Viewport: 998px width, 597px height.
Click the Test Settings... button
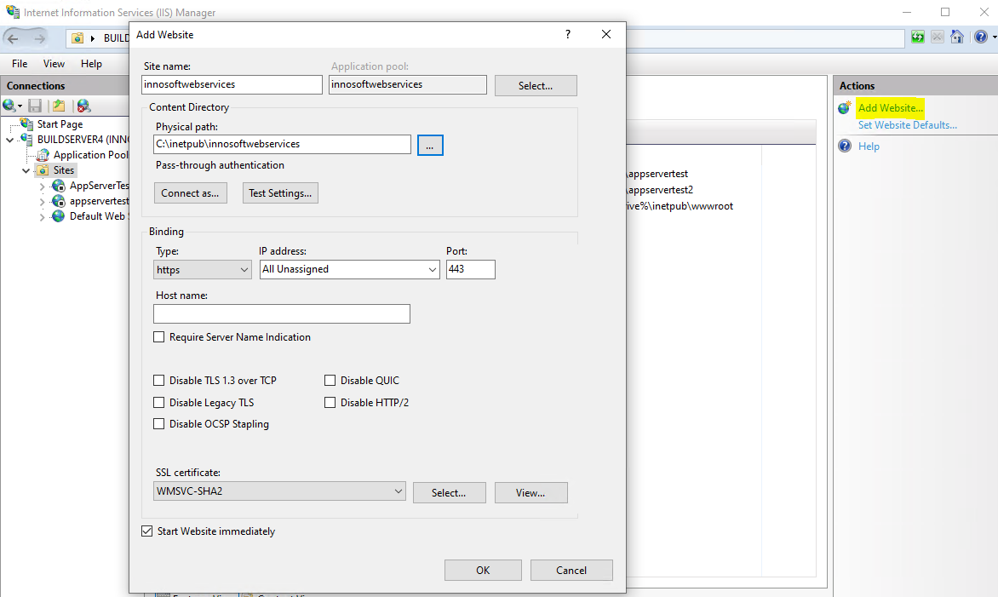[280, 193]
